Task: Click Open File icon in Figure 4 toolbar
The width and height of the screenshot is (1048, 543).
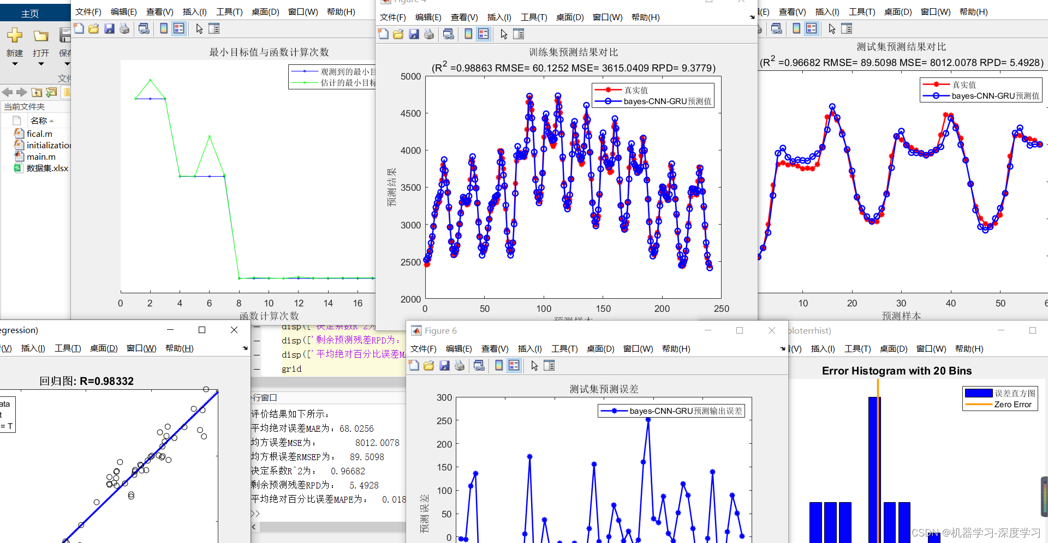Action: pyautogui.click(x=398, y=34)
